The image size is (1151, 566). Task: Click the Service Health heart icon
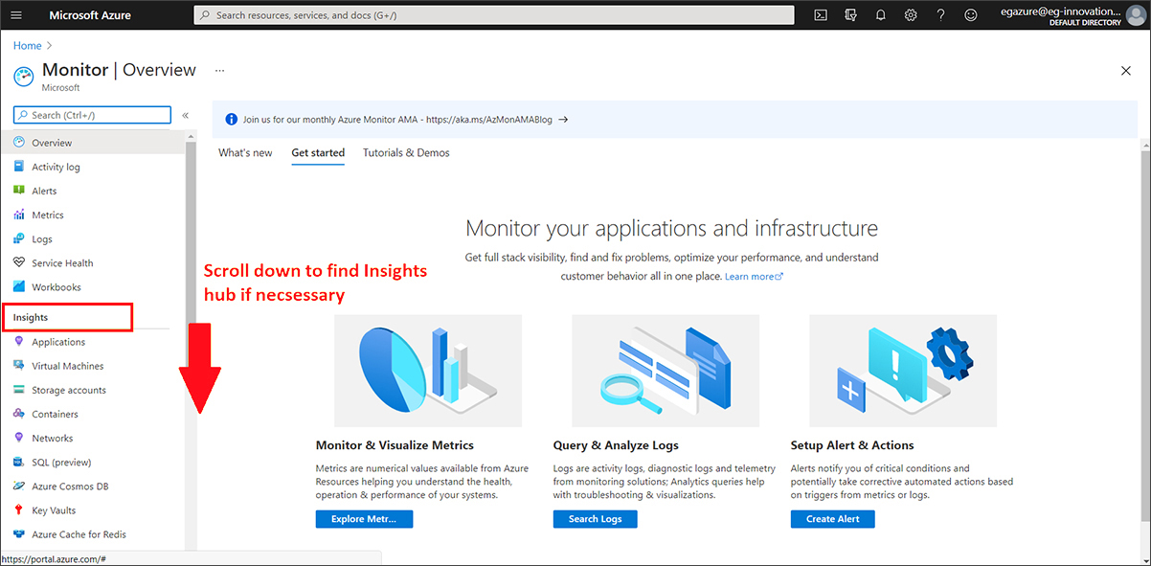click(19, 262)
